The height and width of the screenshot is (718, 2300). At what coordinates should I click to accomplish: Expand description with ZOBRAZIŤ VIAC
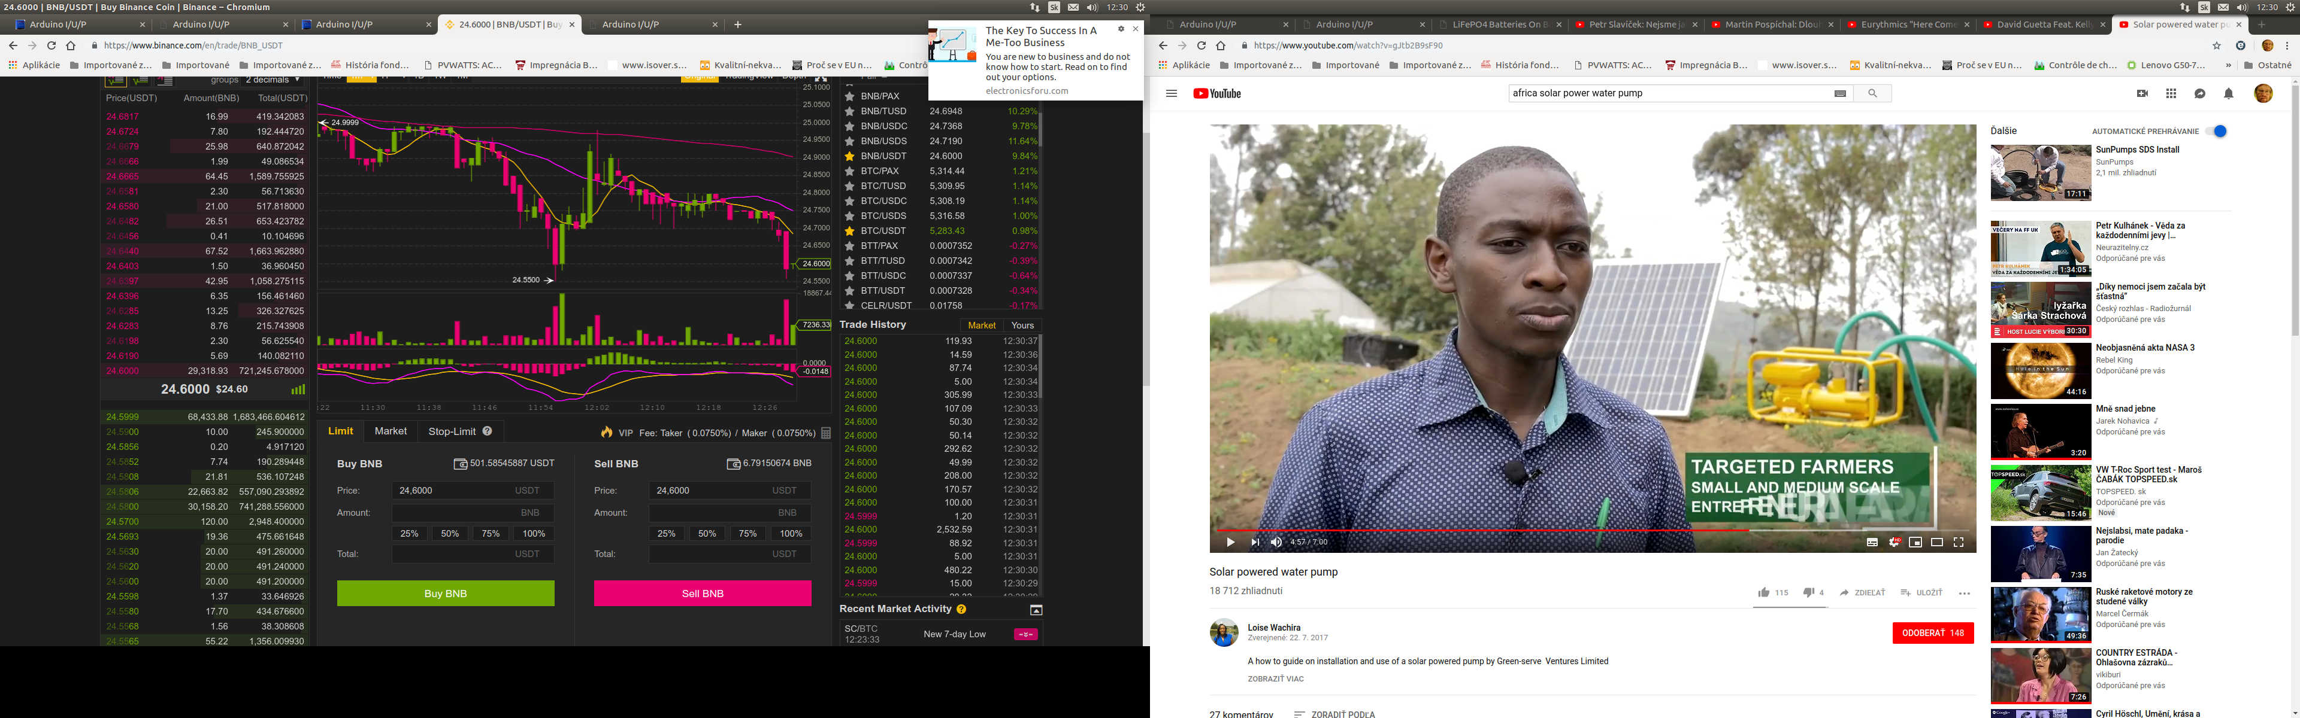1275,679
